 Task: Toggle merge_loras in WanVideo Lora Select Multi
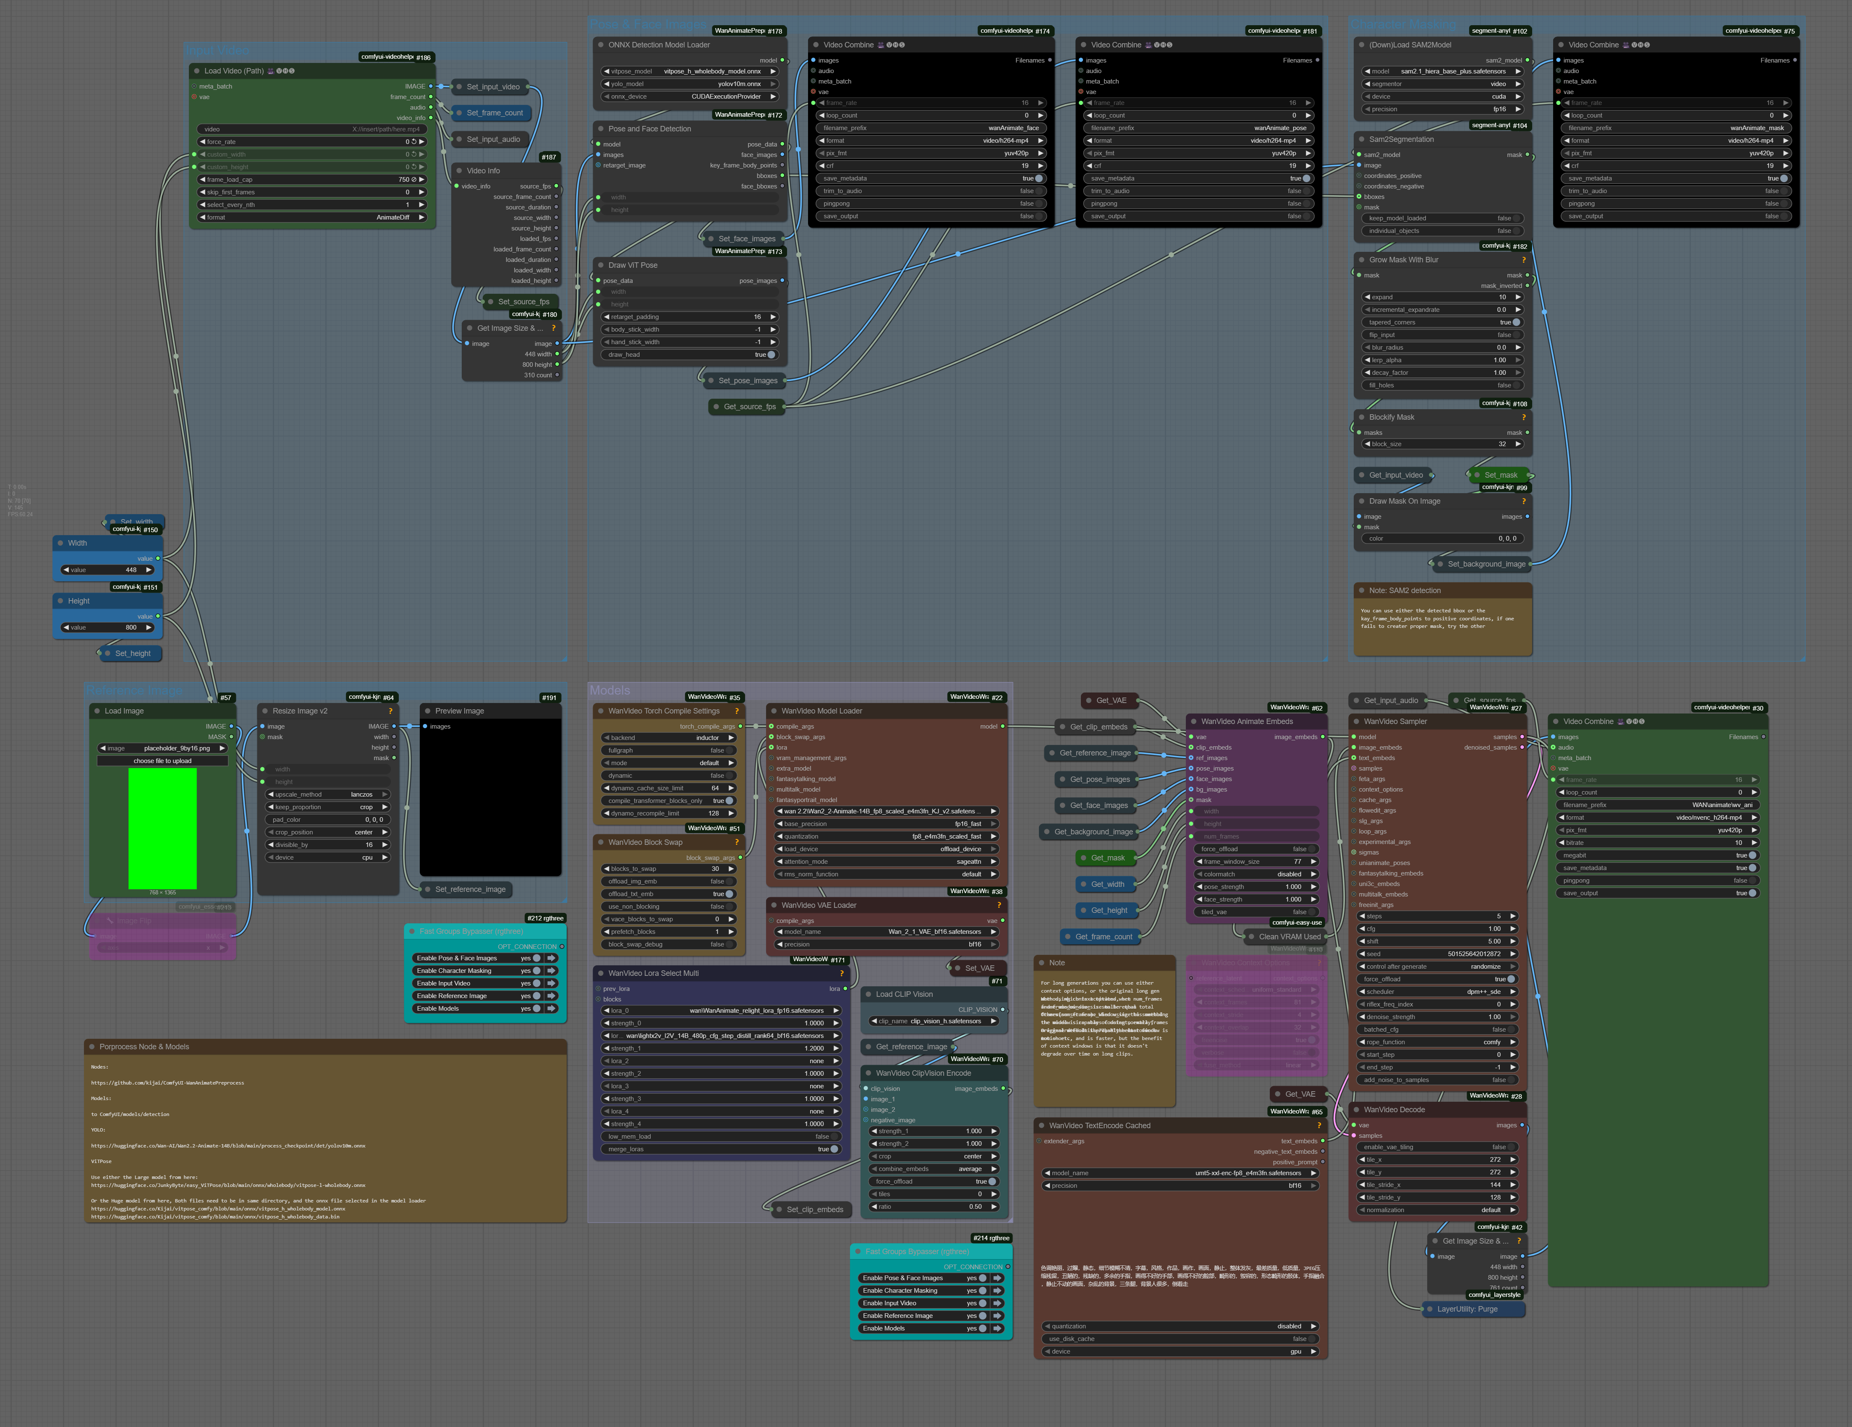pos(834,1150)
